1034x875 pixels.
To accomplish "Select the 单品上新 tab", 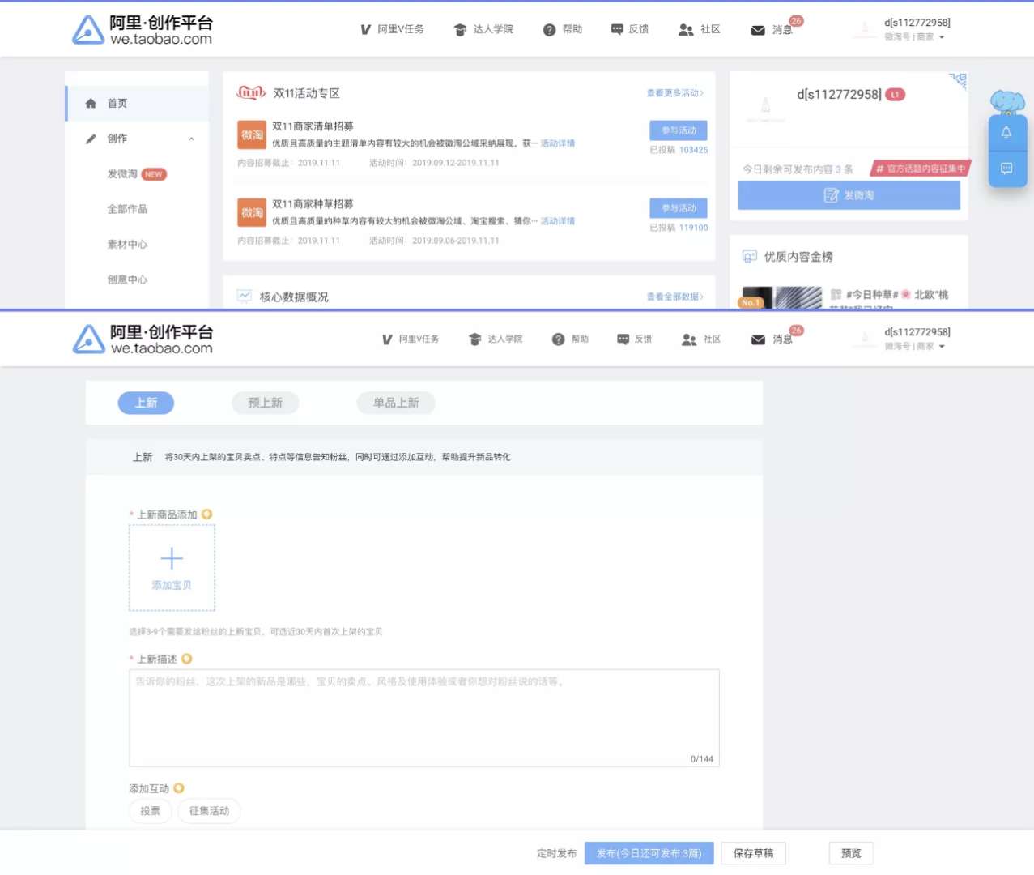I will pos(396,403).
